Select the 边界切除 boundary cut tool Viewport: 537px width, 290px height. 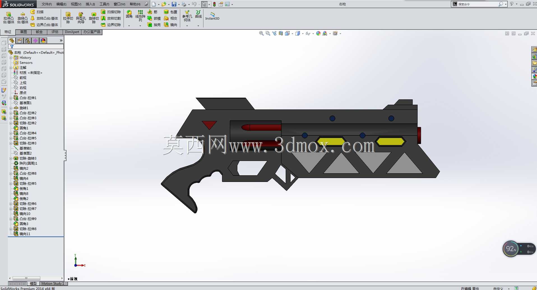(x=111, y=25)
